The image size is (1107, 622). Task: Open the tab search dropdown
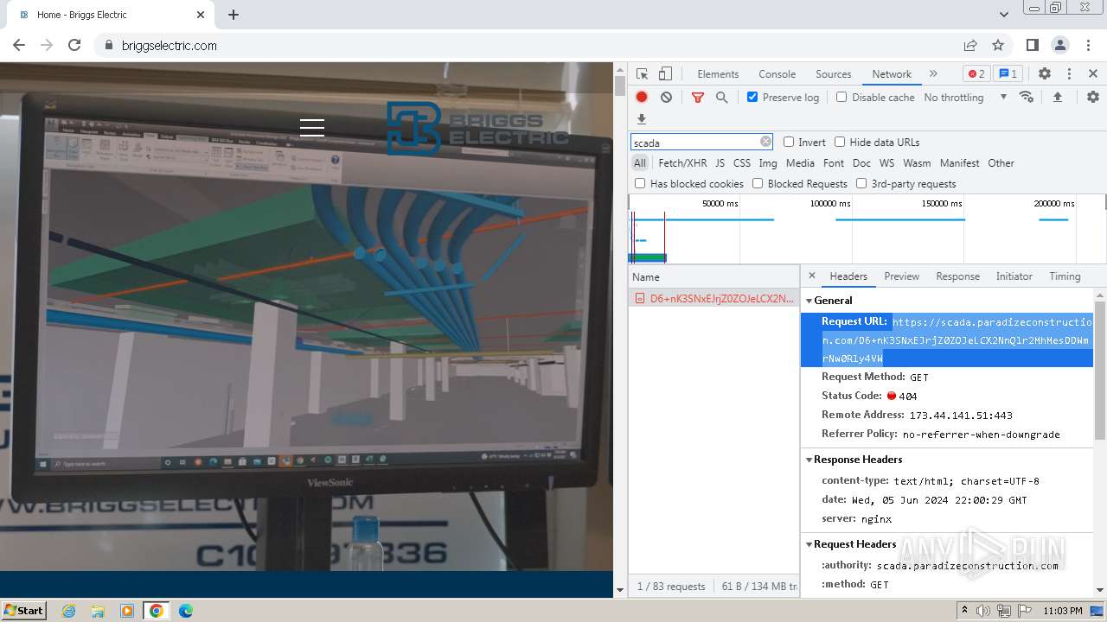coord(1003,15)
